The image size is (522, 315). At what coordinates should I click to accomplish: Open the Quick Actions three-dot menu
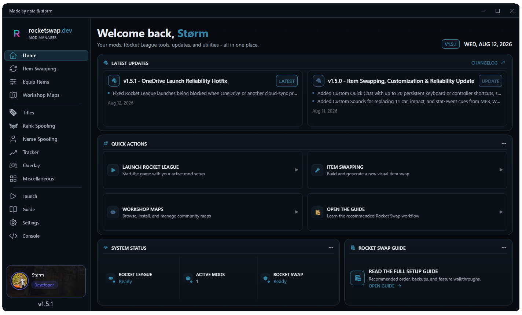click(x=504, y=144)
